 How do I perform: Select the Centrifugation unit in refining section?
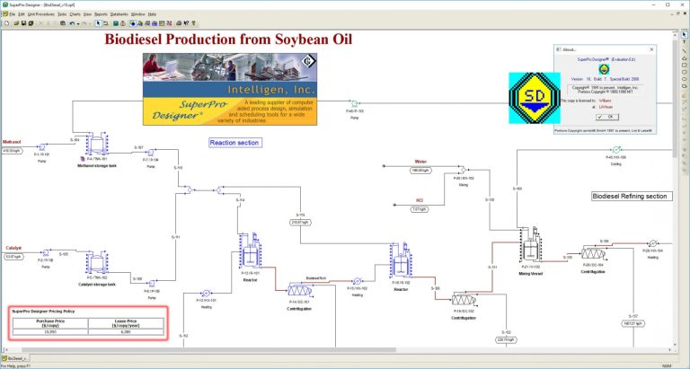[x=593, y=253]
